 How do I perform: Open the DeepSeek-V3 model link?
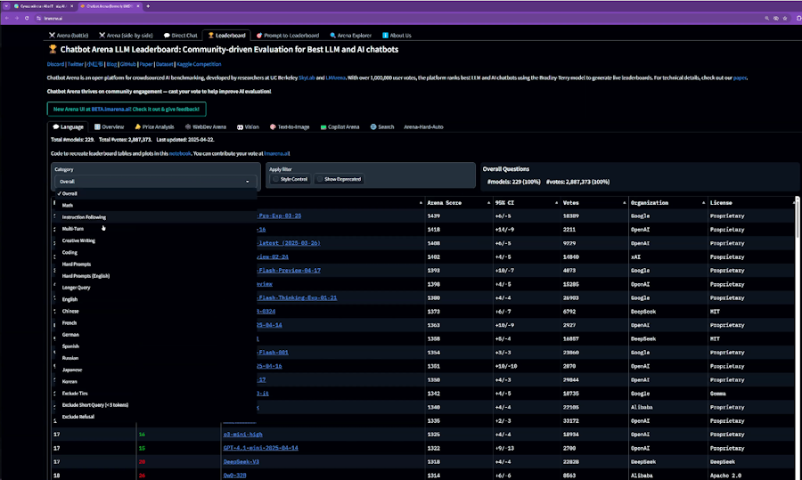pos(241,462)
